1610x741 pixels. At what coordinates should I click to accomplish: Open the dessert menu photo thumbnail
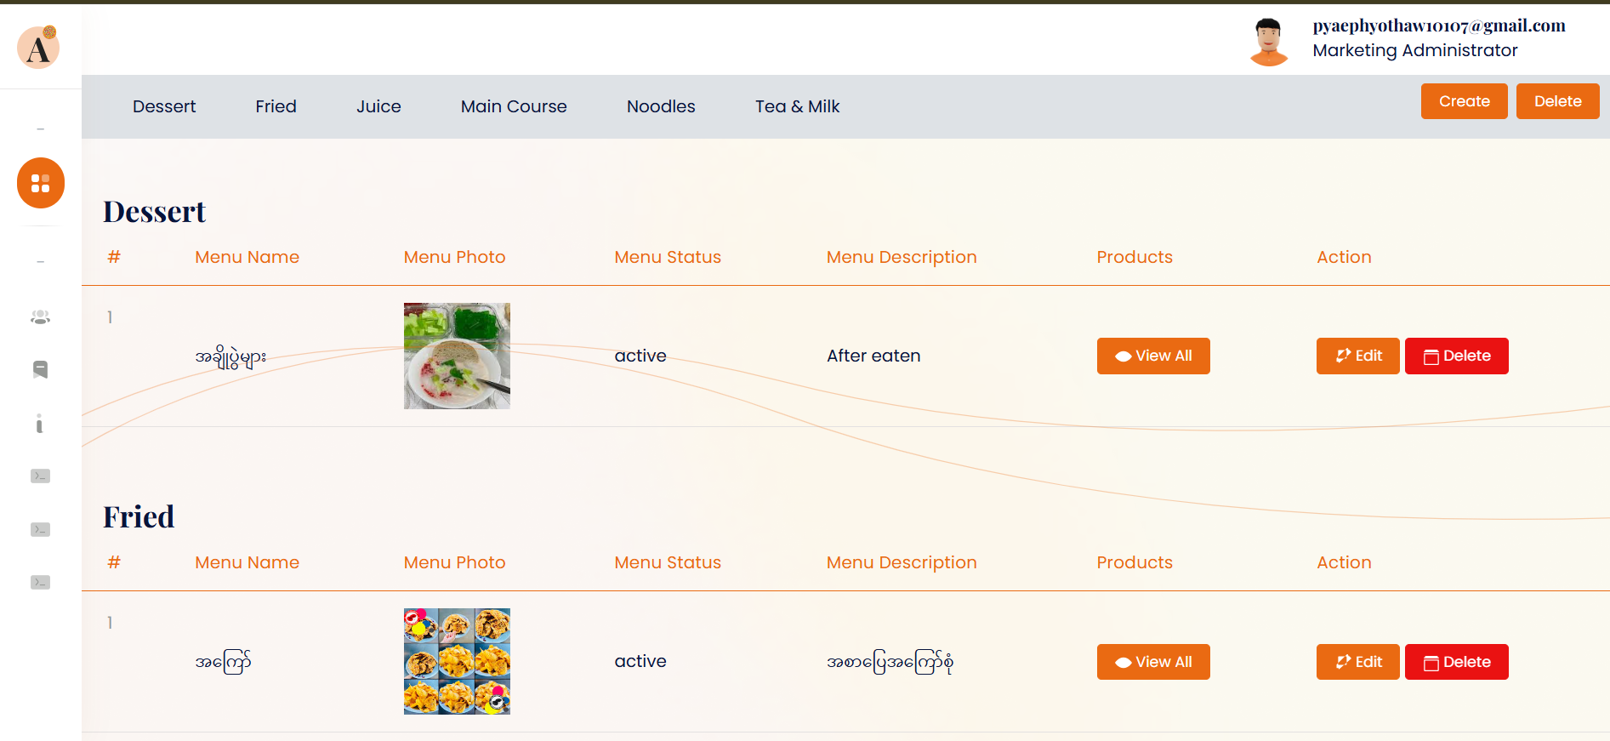457,356
